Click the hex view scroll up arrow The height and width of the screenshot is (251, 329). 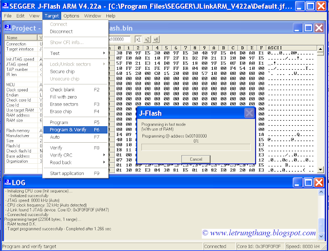320,49
